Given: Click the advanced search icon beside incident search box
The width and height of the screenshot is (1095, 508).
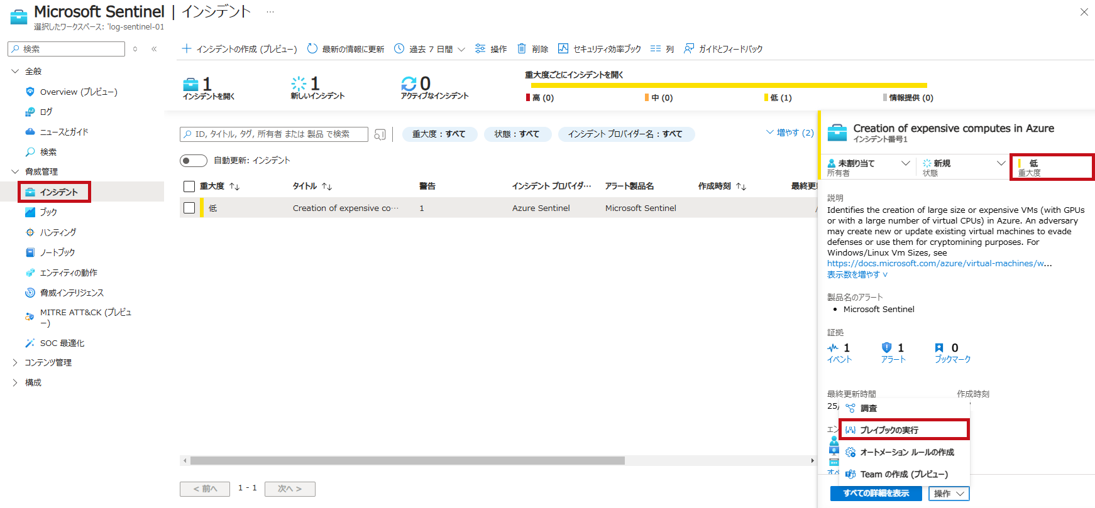Looking at the screenshot, I should point(380,134).
